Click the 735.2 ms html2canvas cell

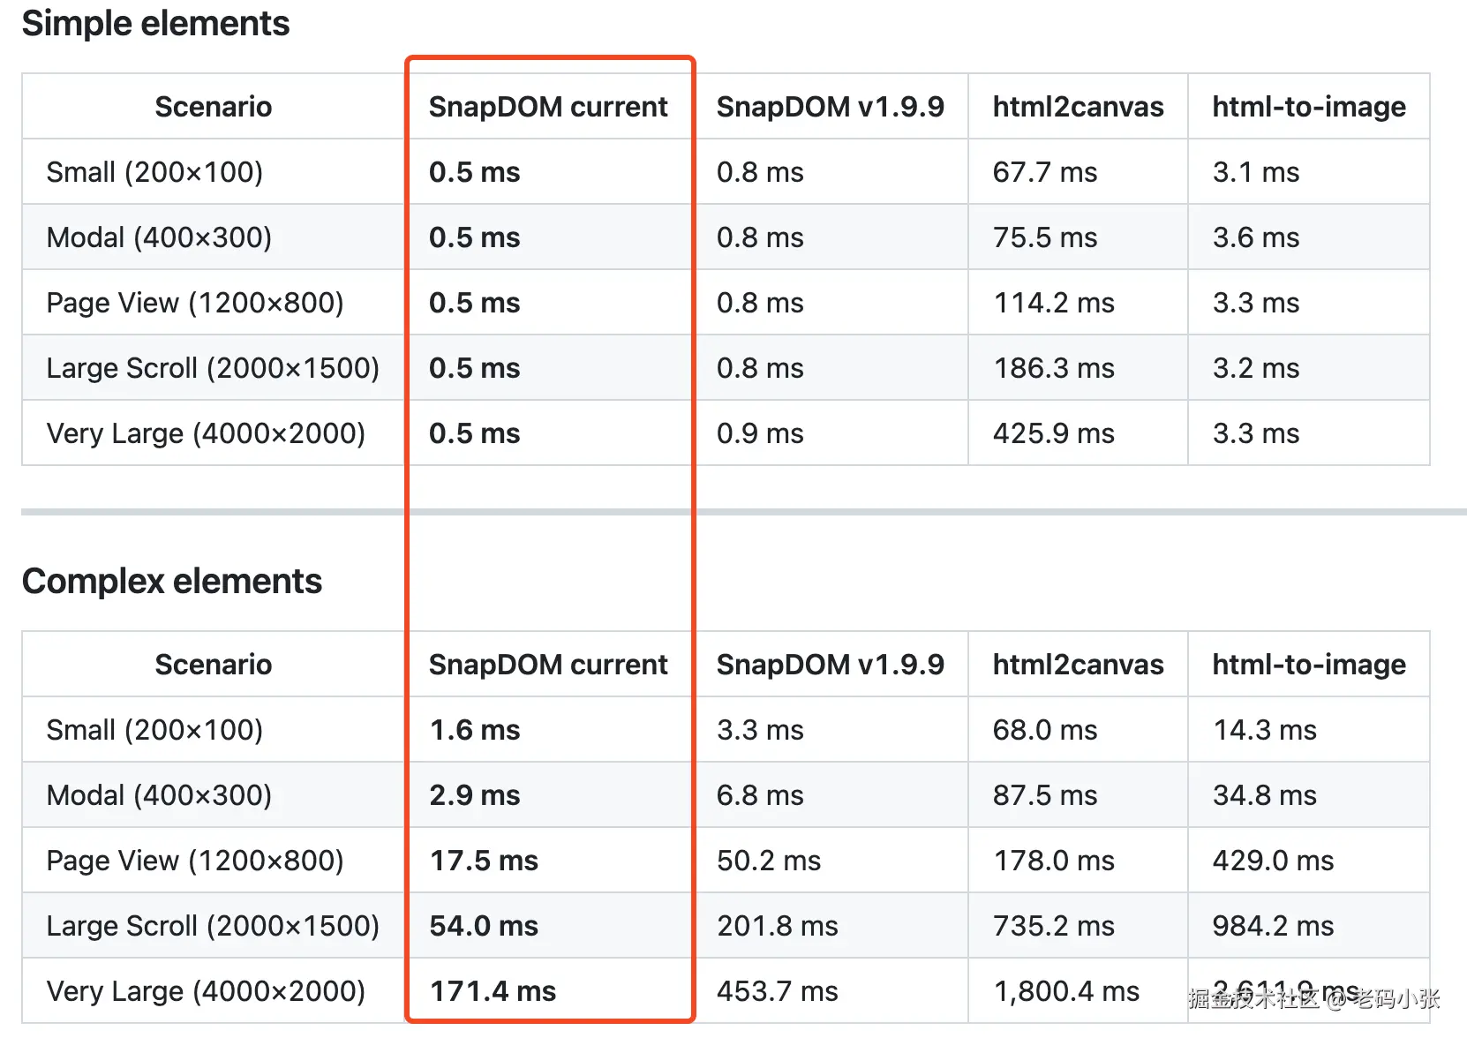[x=1054, y=926]
